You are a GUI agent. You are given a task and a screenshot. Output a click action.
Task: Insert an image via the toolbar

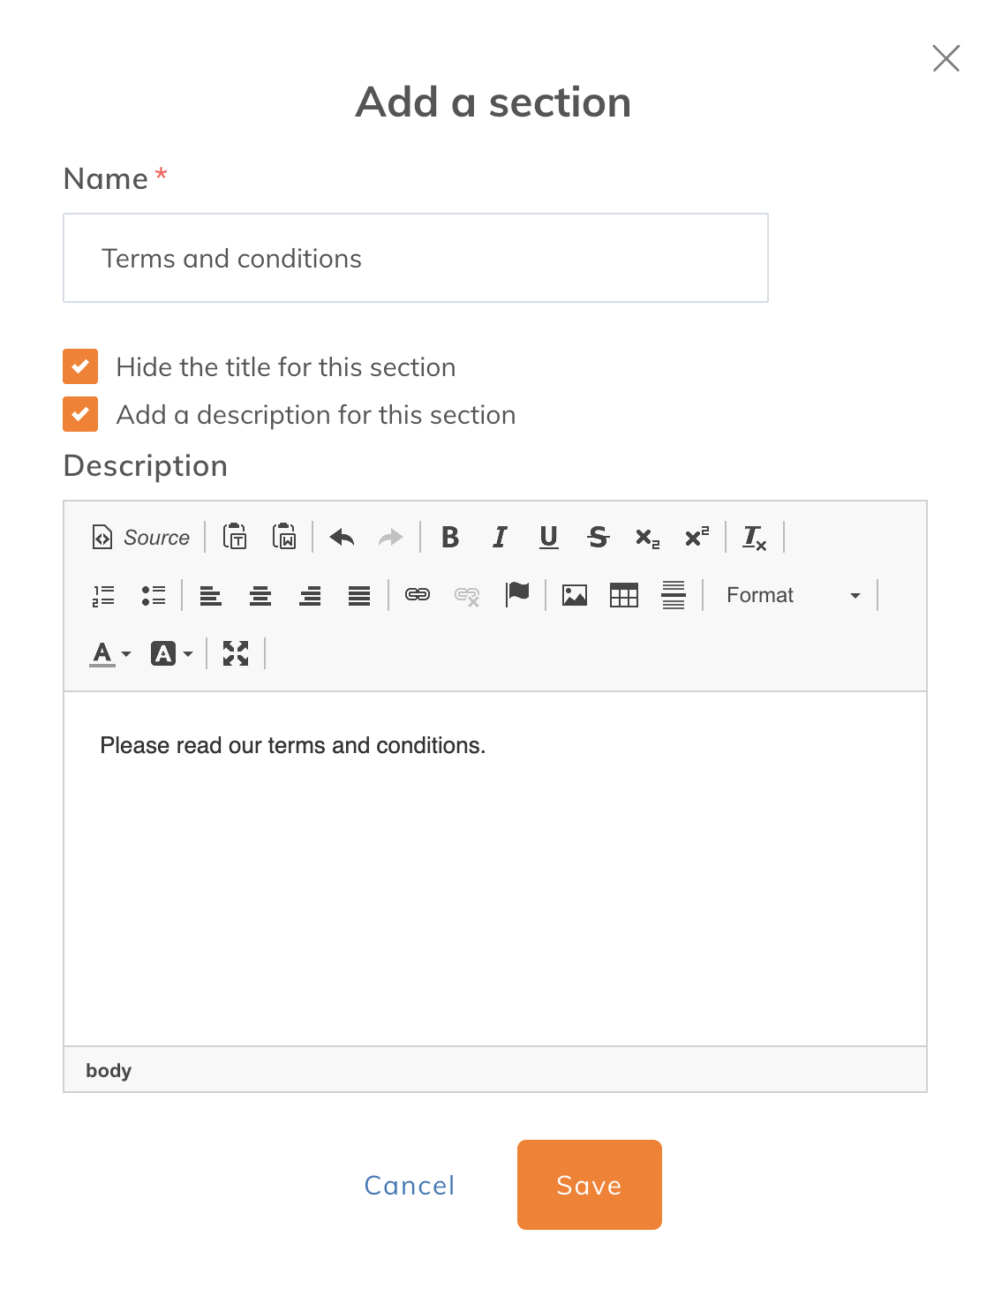coord(575,595)
